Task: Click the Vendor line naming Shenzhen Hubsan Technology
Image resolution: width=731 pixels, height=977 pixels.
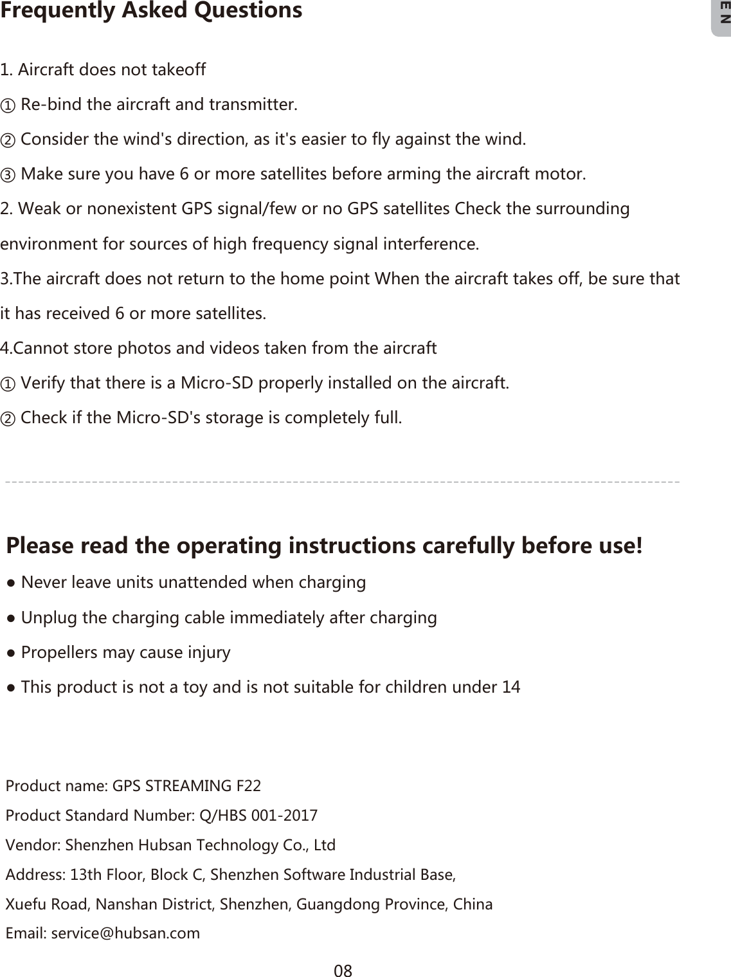Action: (x=170, y=845)
